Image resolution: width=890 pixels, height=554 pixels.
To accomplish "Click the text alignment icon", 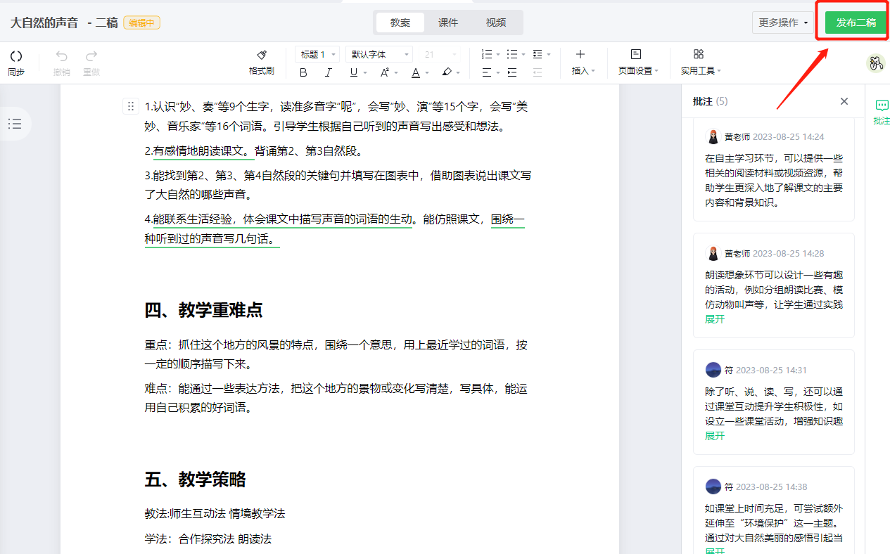I will 487,72.
